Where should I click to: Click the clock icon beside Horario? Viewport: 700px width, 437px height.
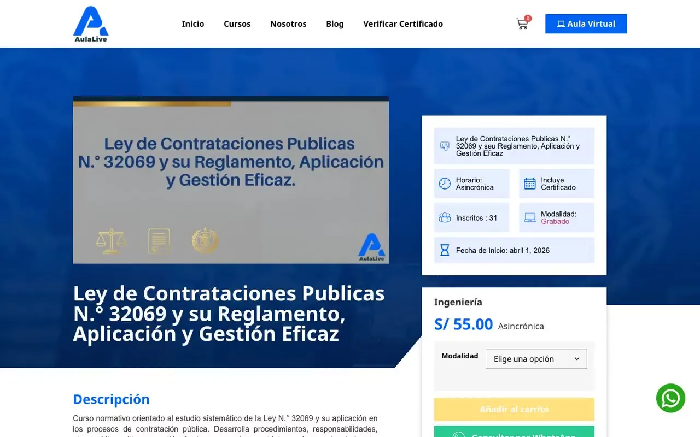445,184
